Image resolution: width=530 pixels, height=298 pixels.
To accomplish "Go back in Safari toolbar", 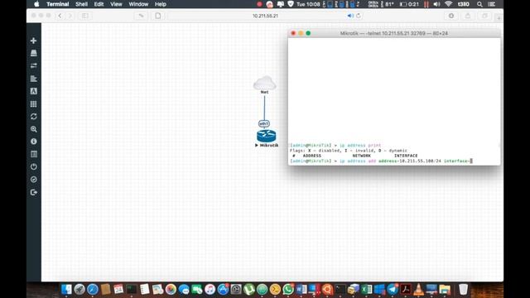I will pyautogui.click(x=60, y=16).
